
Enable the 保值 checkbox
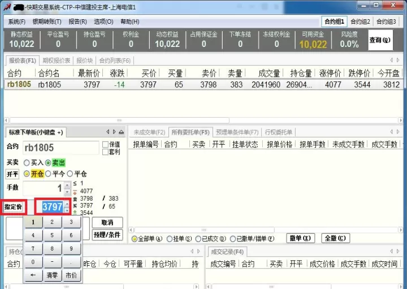pyautogui.click(x=106, y=144)
